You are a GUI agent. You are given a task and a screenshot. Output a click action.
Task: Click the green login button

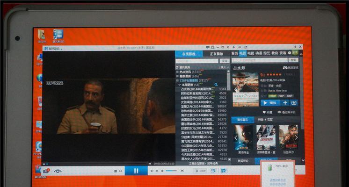(x=295, y=53)
